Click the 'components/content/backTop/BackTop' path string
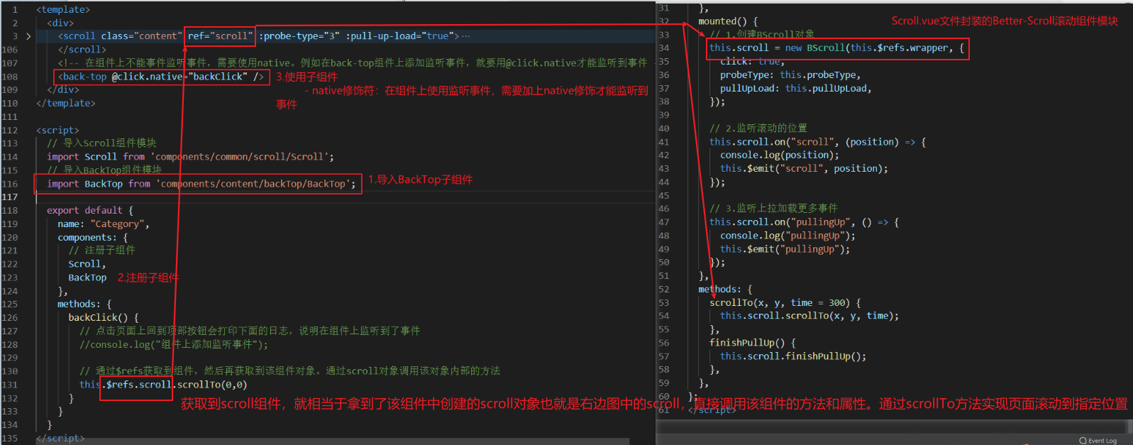The width and height of the screenshot is (1133, 445). pyautogui.click(x=253, y=184)
